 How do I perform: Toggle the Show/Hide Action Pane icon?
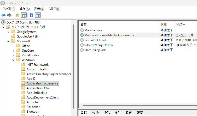38,15
